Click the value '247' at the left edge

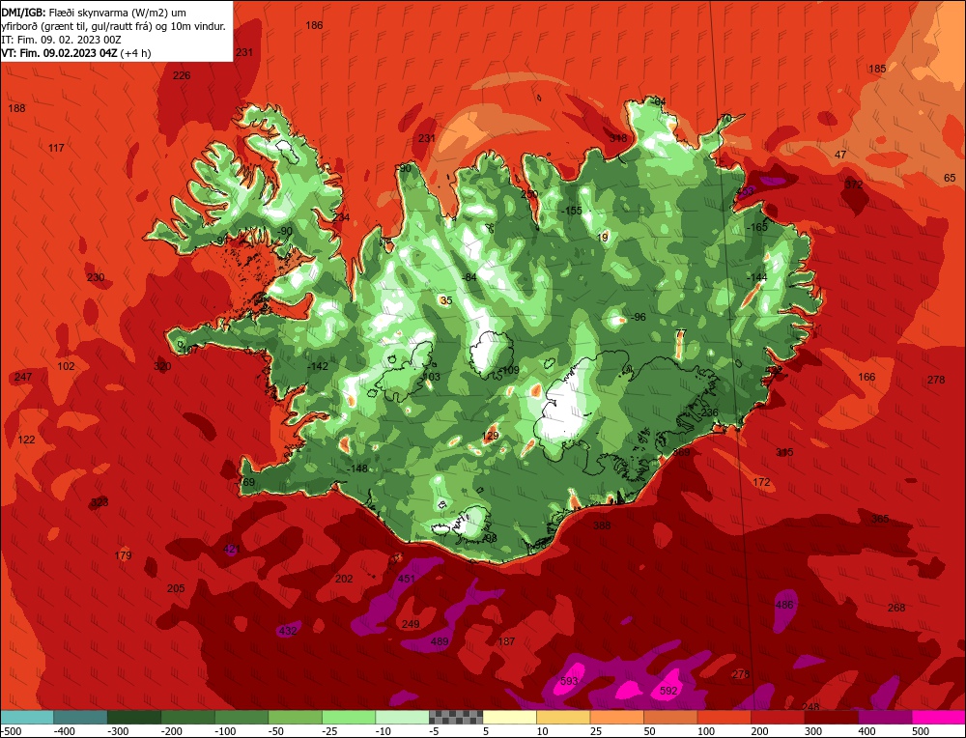23,377
